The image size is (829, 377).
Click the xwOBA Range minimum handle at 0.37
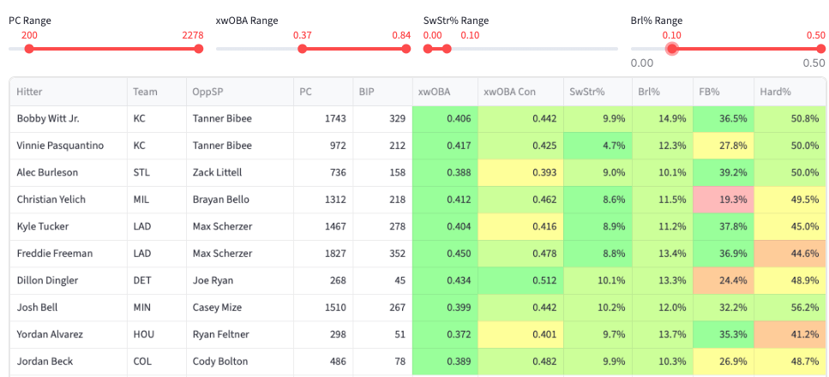click(302, 49)
